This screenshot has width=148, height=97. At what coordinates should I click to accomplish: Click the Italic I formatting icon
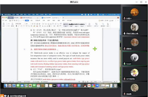[19, 26]
